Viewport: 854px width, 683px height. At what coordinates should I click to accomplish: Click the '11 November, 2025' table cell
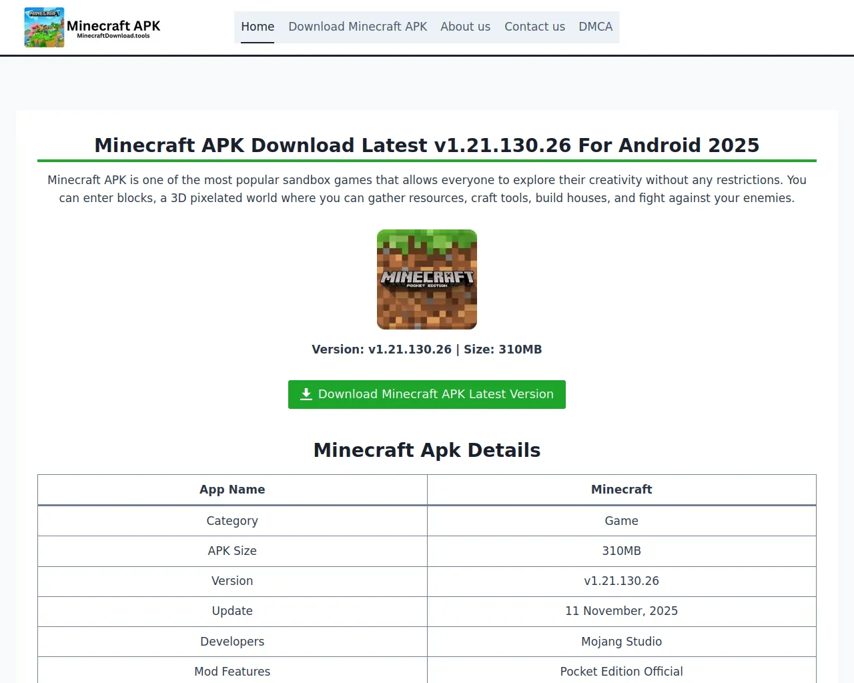(622, 611)
